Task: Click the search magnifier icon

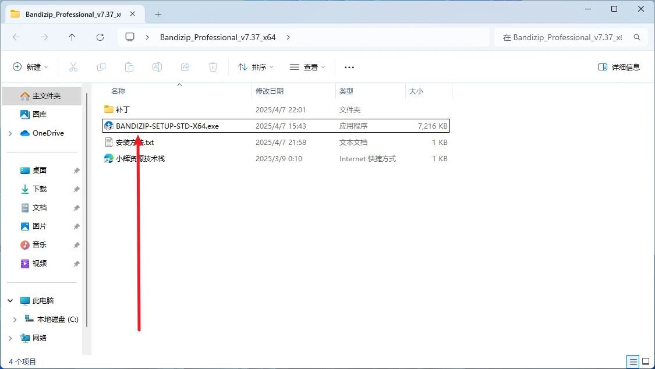Action: (636, 37)
